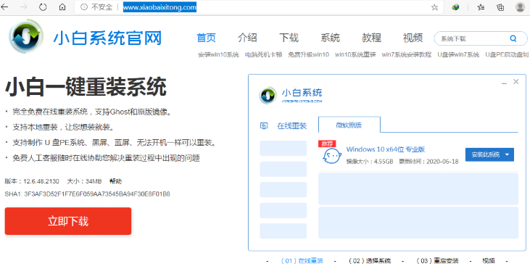The image size is (530, 269).
Task: Click the monitor icon beside 在线重装
Action: [264, 126]
